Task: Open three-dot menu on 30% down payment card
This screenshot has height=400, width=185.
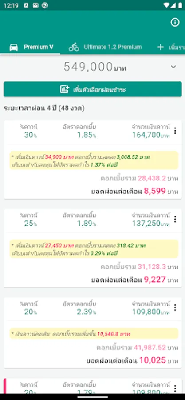Action: click(x=175, y=131)
